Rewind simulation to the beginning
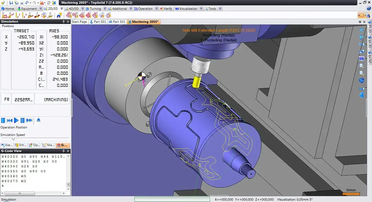Screen dimensions: 372x202 [10, 120]
